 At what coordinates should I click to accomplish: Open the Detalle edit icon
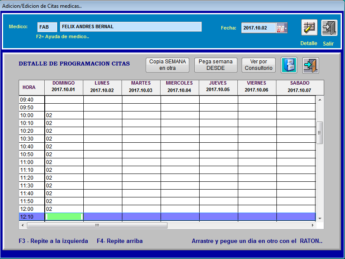309,27
